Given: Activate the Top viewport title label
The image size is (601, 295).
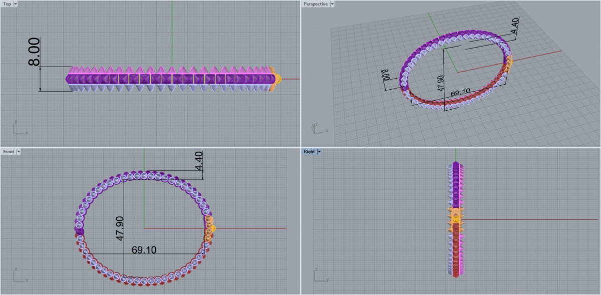Looking at the screenshot, I should tap(7, 4).
